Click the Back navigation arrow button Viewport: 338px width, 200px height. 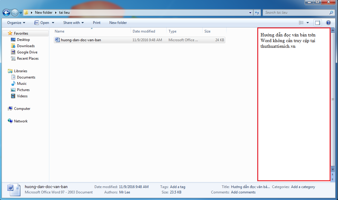click(x=7, y=13)
